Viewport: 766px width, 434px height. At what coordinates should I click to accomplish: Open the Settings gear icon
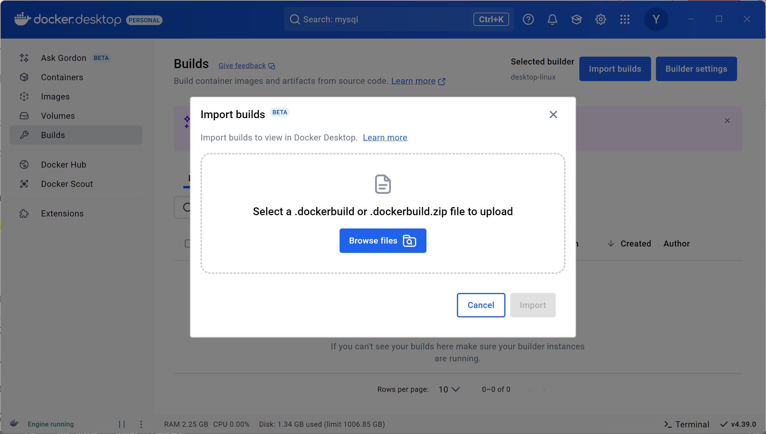tap(600, 20)
